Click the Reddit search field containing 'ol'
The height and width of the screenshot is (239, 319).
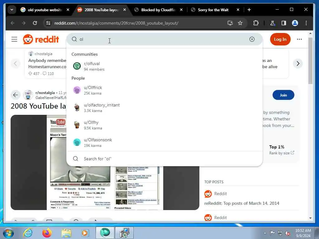click(x=164, y=39)
